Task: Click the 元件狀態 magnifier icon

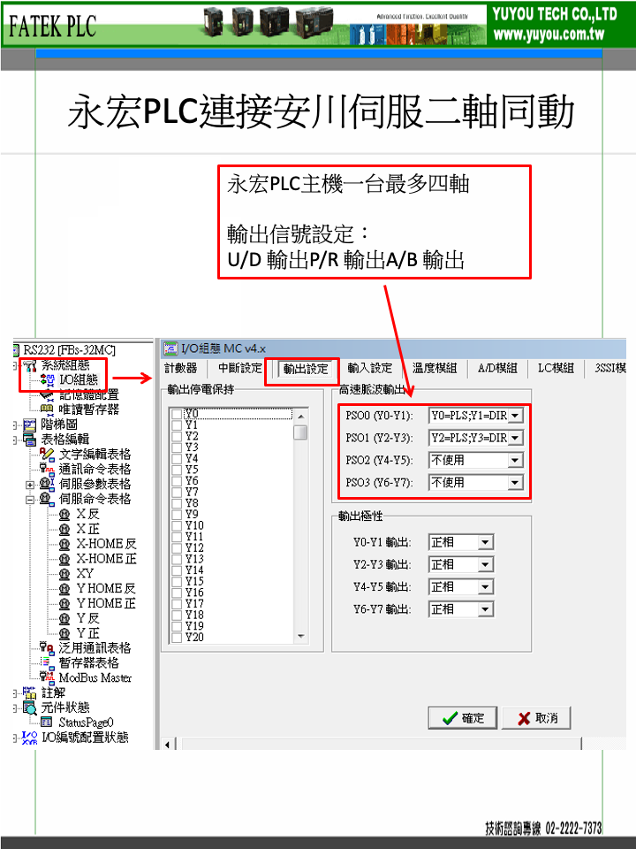Action: pos(30,707)
